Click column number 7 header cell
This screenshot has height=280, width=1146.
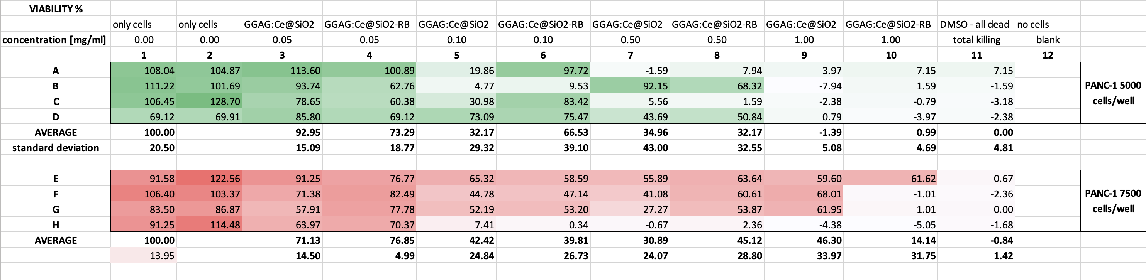(630, 56)
